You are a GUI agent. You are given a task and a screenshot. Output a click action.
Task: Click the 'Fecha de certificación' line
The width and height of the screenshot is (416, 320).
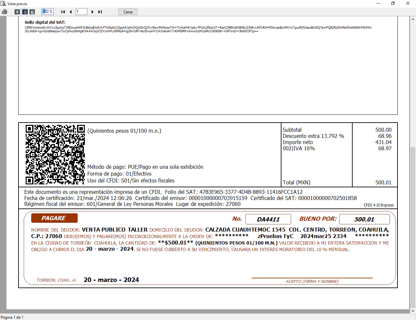(x=78, y=198)
